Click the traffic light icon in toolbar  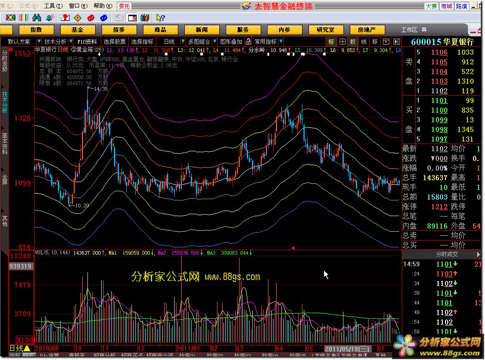(x=11, y=18)
